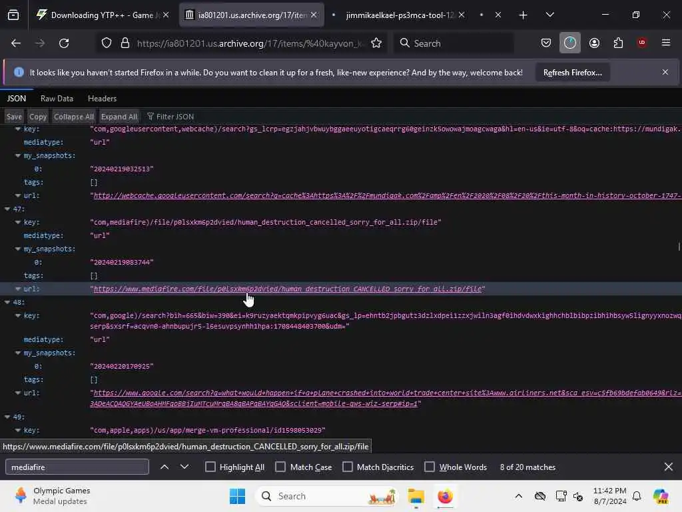This screenshot has width=682, height=512.
Task: Open the webcache.googleusercontent.com link
Action: coord(387,196)
